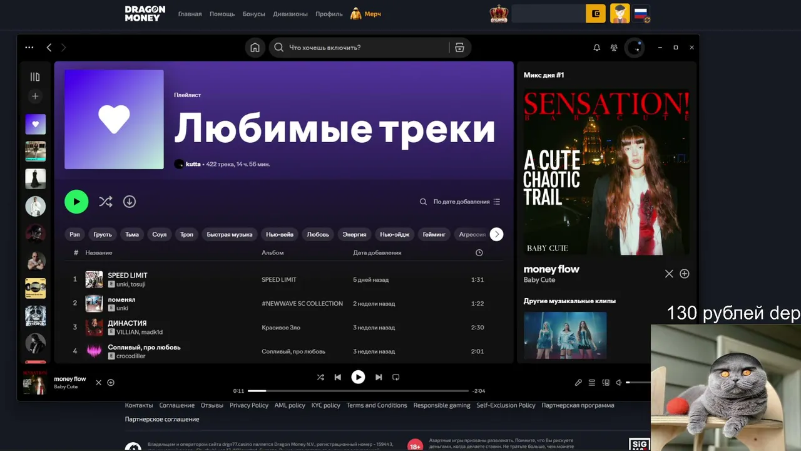Viewport: 801px width, 451px height.
Task: Open the По дате добавления sort dropdown
Action: (x=467, y=202)
